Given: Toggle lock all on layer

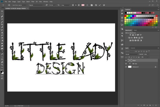Looking at the screenshot, I should tap(139, 57).
